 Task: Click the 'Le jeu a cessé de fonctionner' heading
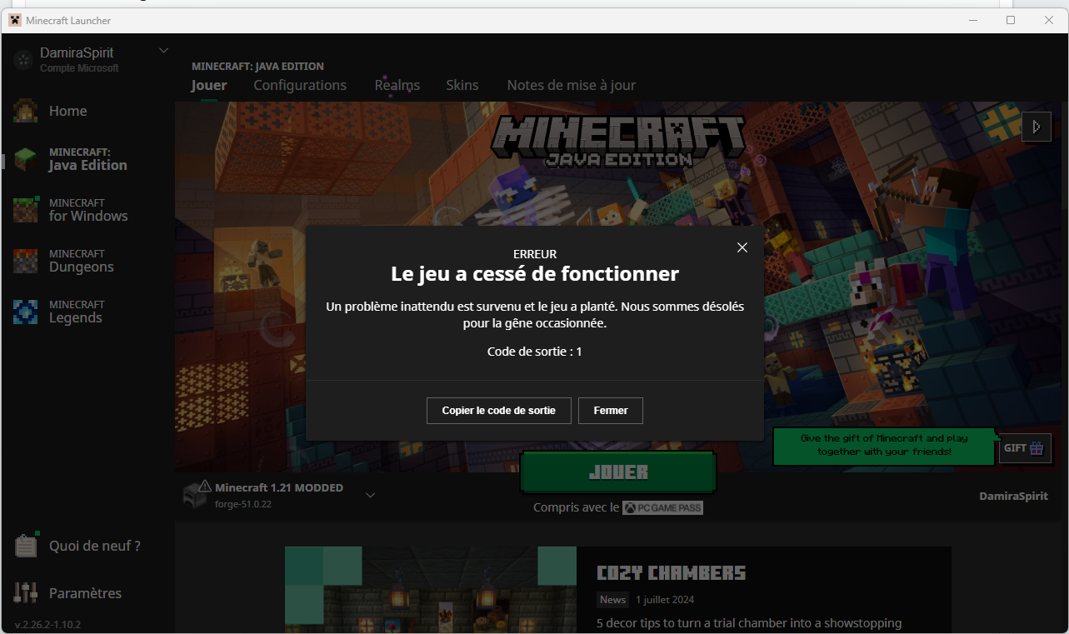pyautogui.click(x=535, y=274)
